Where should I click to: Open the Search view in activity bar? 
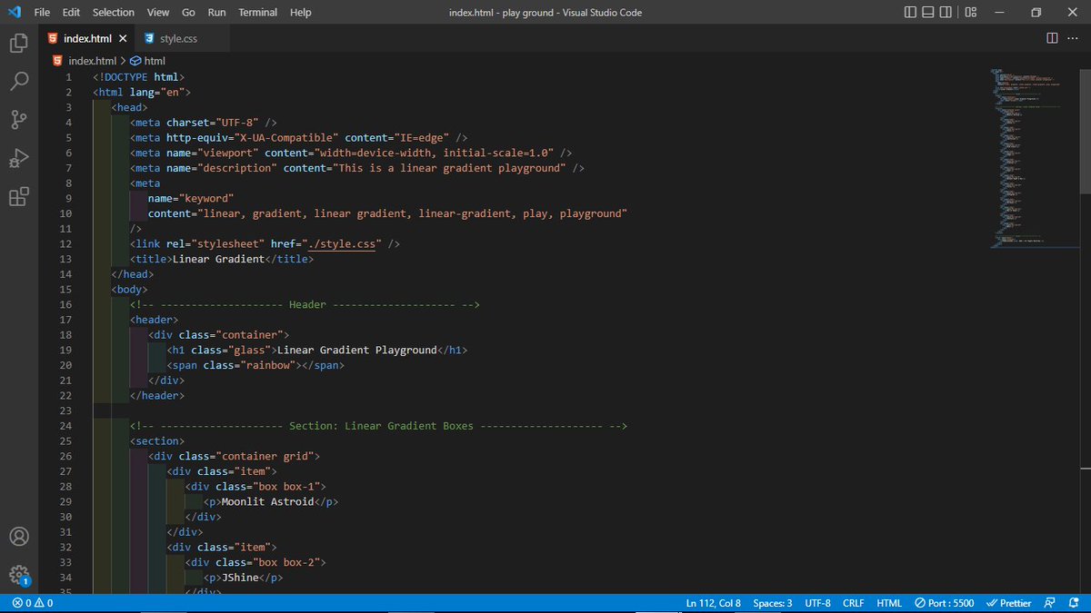tap(18, 81)
